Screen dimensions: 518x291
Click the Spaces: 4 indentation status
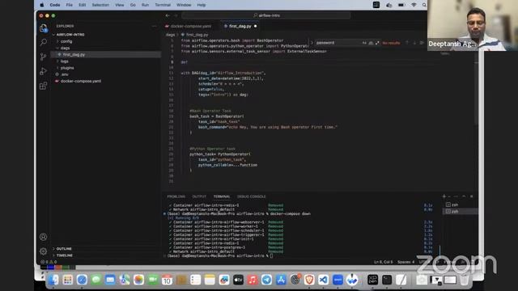pyautogui.click(x=405, y=262)
